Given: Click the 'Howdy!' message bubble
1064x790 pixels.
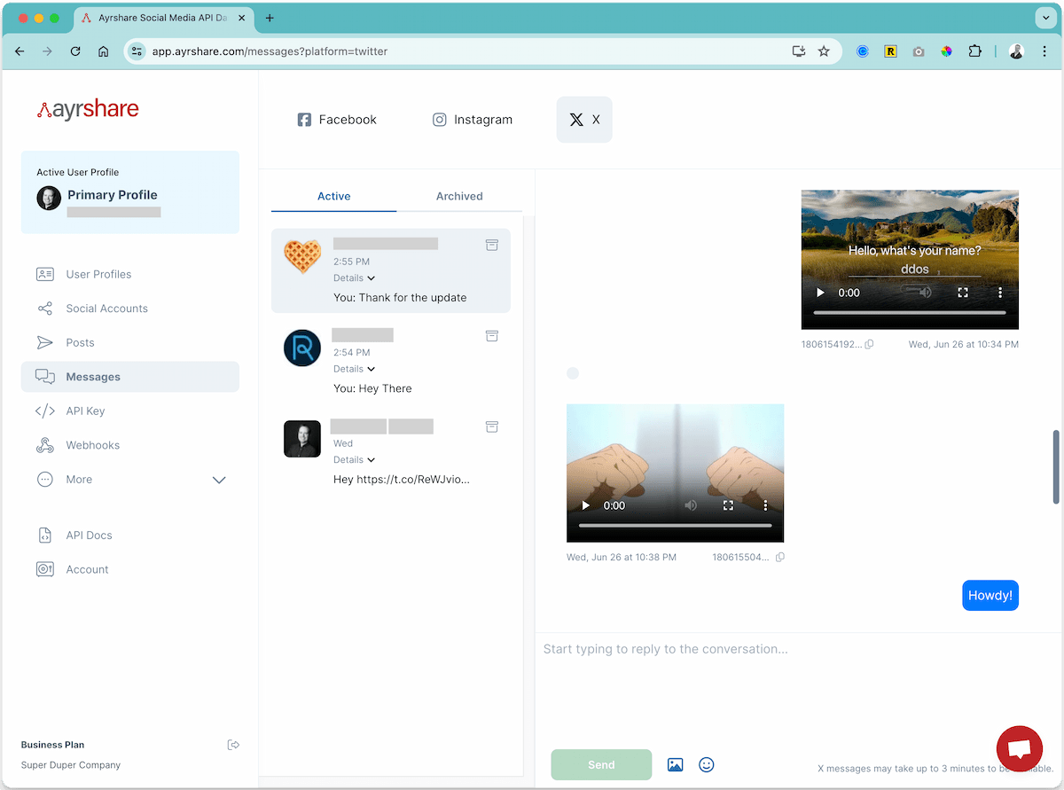Looking at the screenshot, I should click(990, 596).
